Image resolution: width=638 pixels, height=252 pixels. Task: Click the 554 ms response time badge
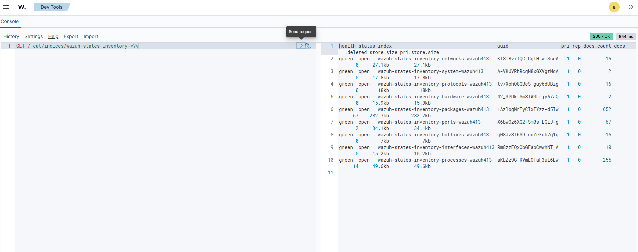click(x=626, y=37)
